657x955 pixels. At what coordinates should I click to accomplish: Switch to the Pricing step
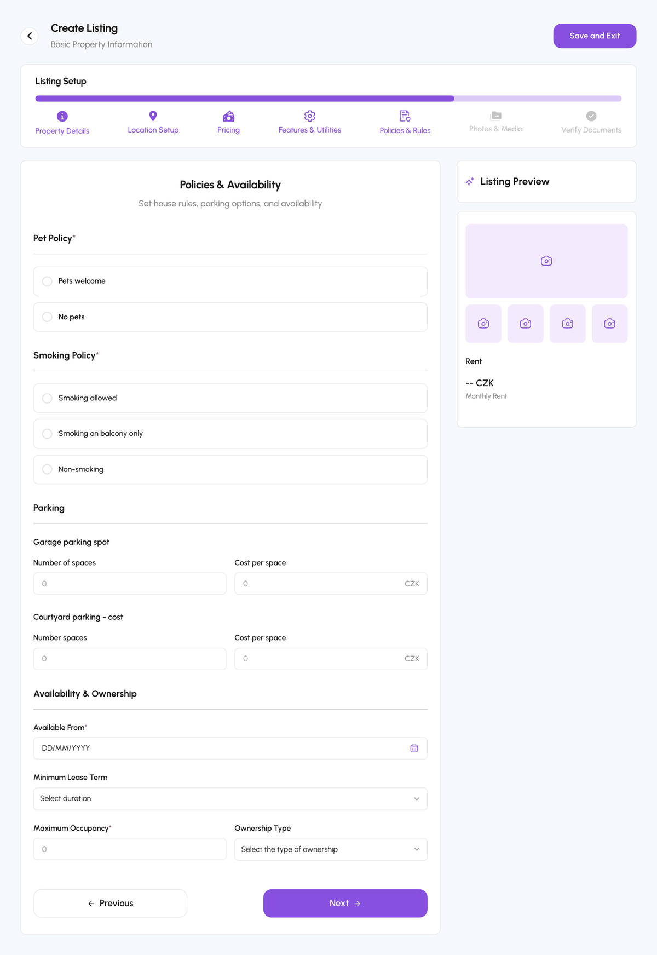228,123
